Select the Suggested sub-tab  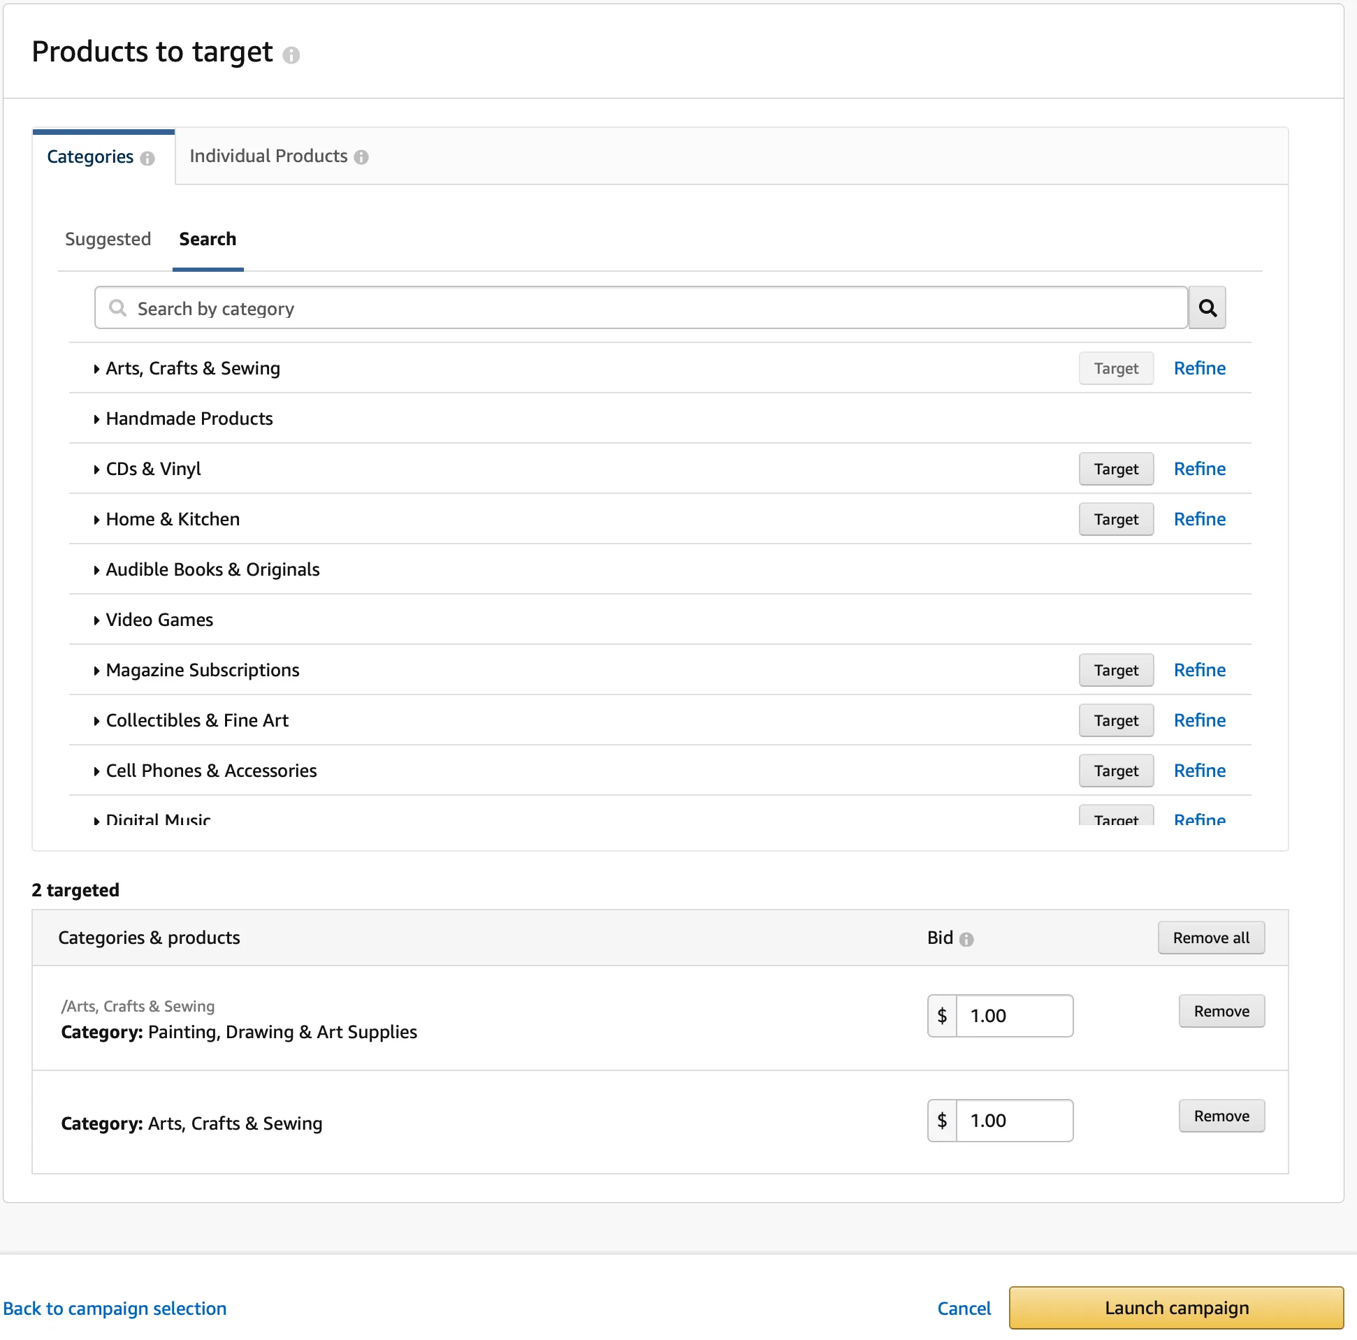click(108, 240)
